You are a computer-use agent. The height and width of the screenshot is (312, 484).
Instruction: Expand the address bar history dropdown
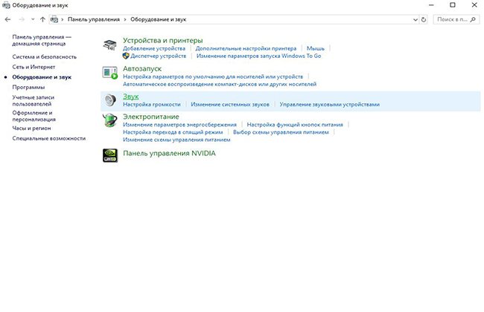pos(415,19)
